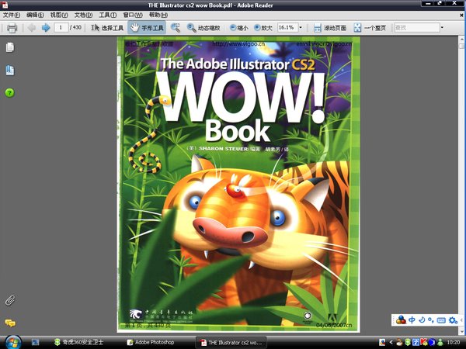Click the taskbar clock 10:20

pyautogui.click(x=454, y=343)
